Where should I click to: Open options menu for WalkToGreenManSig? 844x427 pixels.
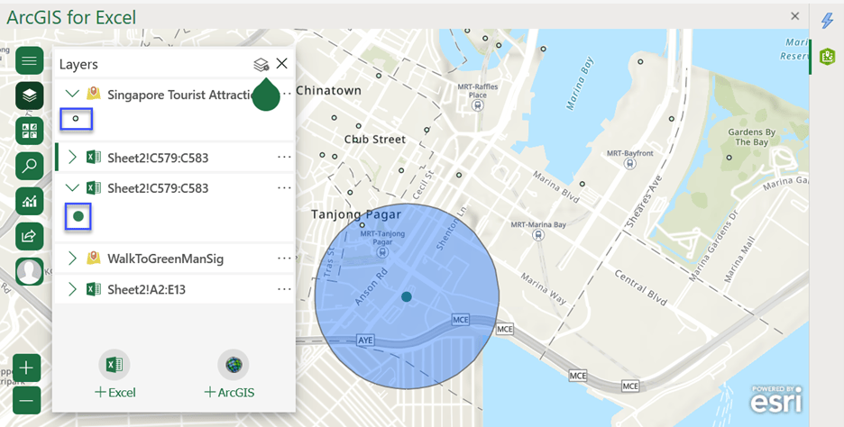coord(284,259)
